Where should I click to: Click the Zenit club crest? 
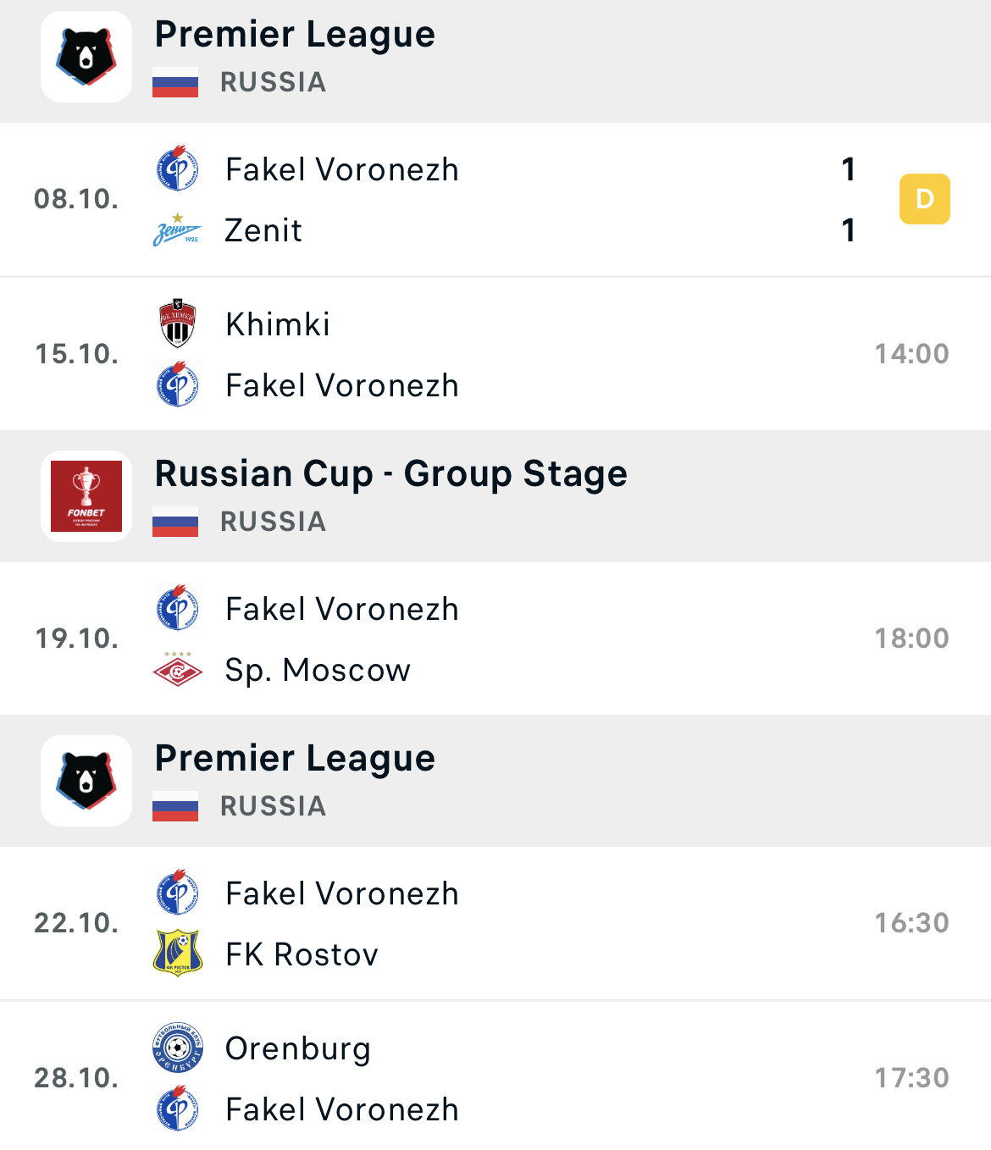[177, 230]
